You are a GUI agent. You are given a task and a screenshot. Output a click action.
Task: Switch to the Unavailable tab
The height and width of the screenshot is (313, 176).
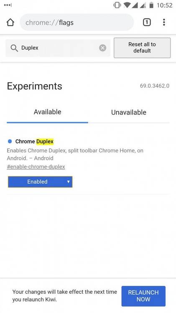click(129, 113)
